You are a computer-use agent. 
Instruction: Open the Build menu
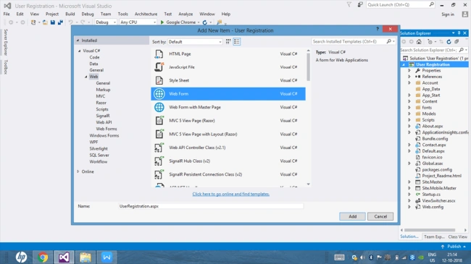[70, 14]
